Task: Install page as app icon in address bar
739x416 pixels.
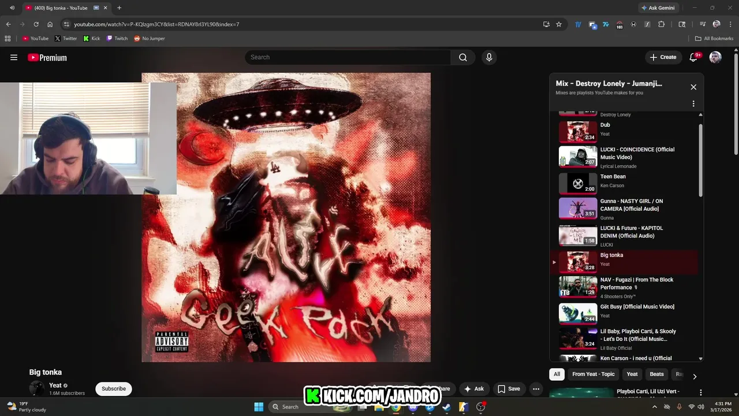Action: pyautogui.click(x=546, y=24)
